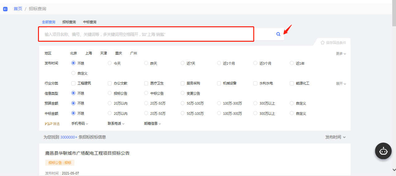Check the 医疗卫生 industry checkbox

click(146, 83)
